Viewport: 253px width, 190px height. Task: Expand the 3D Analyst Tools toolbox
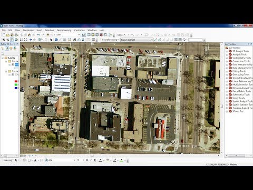(x=227, y=51)
